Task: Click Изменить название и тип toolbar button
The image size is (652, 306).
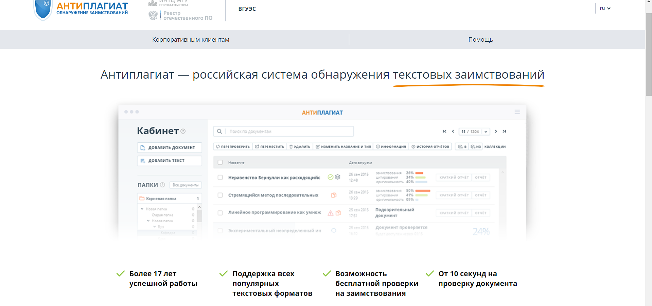Action: coord(343,147)
